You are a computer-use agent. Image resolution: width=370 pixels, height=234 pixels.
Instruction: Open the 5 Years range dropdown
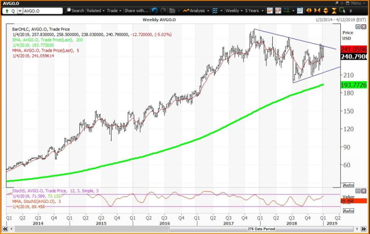point(253,11)
